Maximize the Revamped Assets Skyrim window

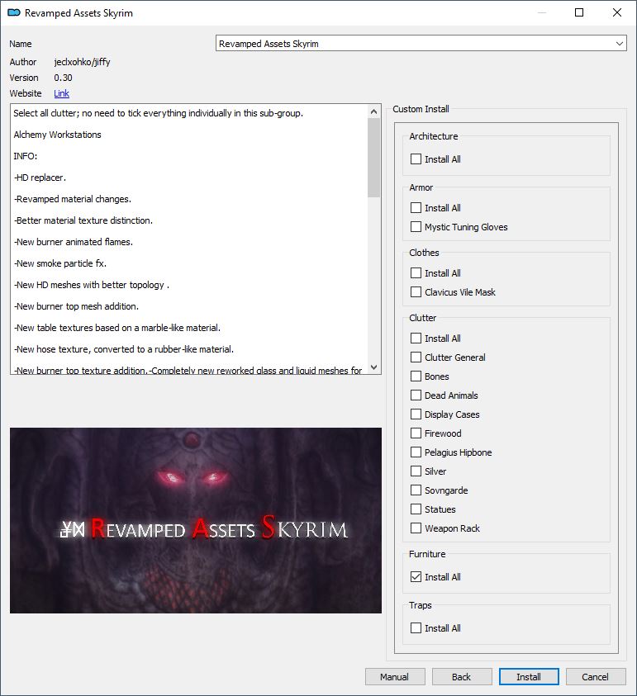(x=579, y=12)
